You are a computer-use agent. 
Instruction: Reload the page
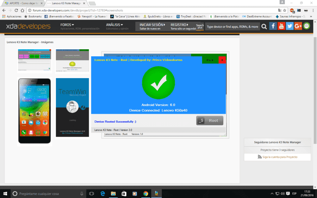[x=16, y=10]
